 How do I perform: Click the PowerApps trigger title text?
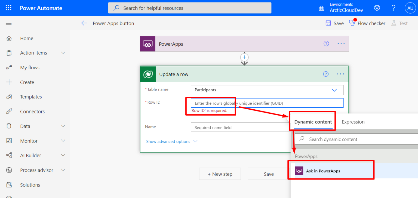coord(171,44)
